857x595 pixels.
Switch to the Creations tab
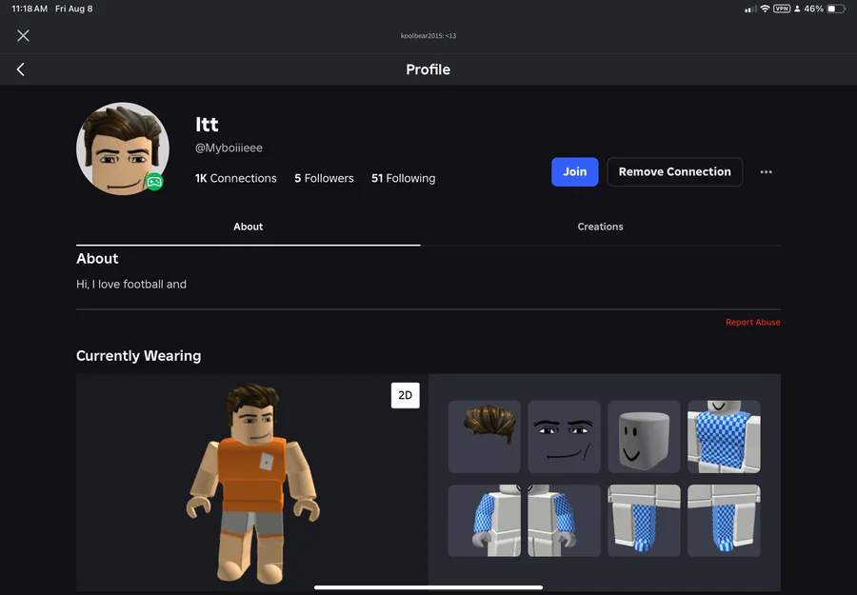click(x=600, y=227)
